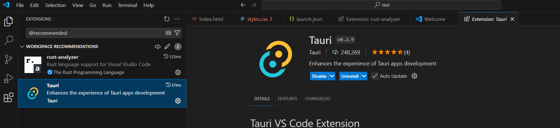Close the Extension: Tauri tab
The width and height of the screenshot is (560, 128).
(512, 19)
